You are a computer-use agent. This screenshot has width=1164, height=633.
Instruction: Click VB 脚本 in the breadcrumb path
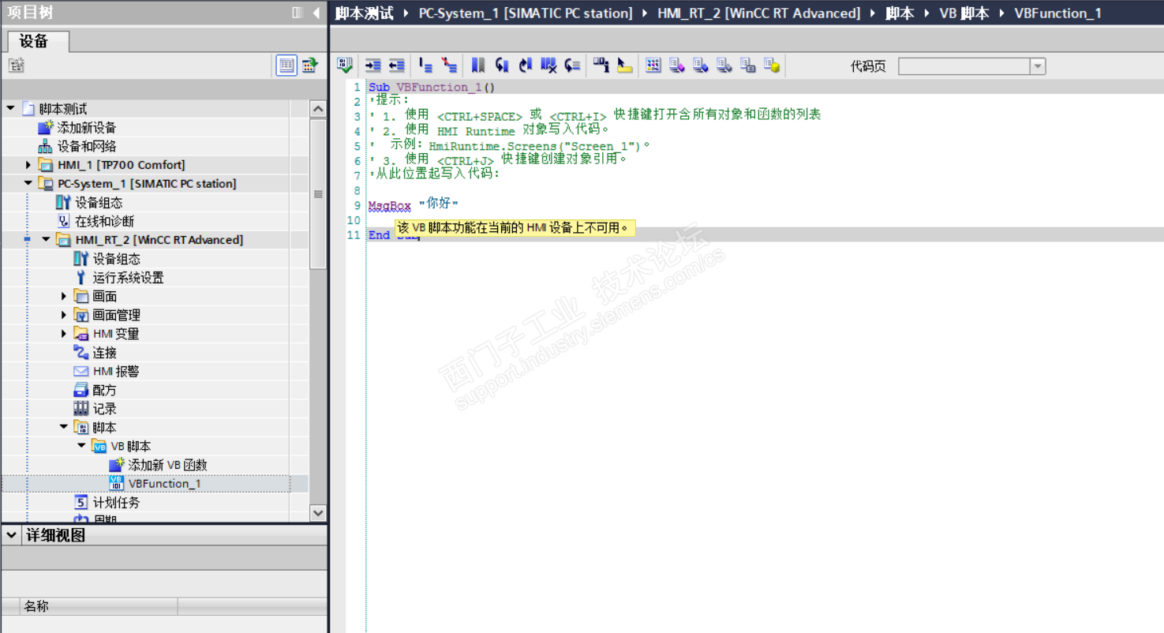click(964, 13)
